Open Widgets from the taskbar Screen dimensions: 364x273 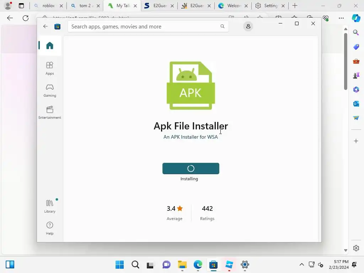point(10,264)
